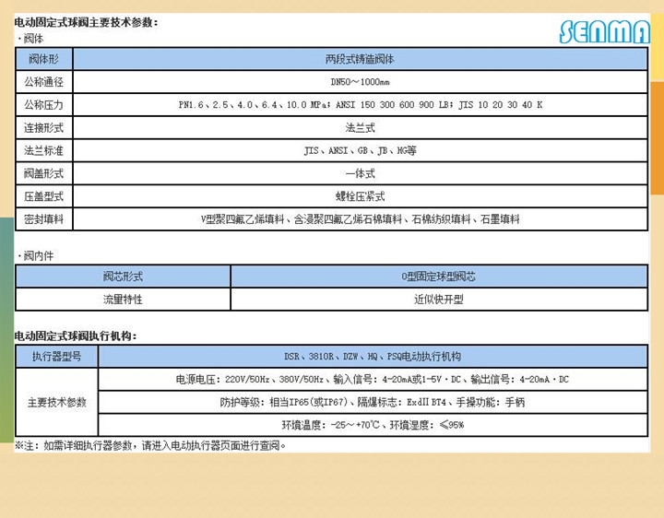Image resolution: width=664 pixels, height=518 pixels.
Task: Select the 阀芯形式 header cell
Action: [123, 277]
